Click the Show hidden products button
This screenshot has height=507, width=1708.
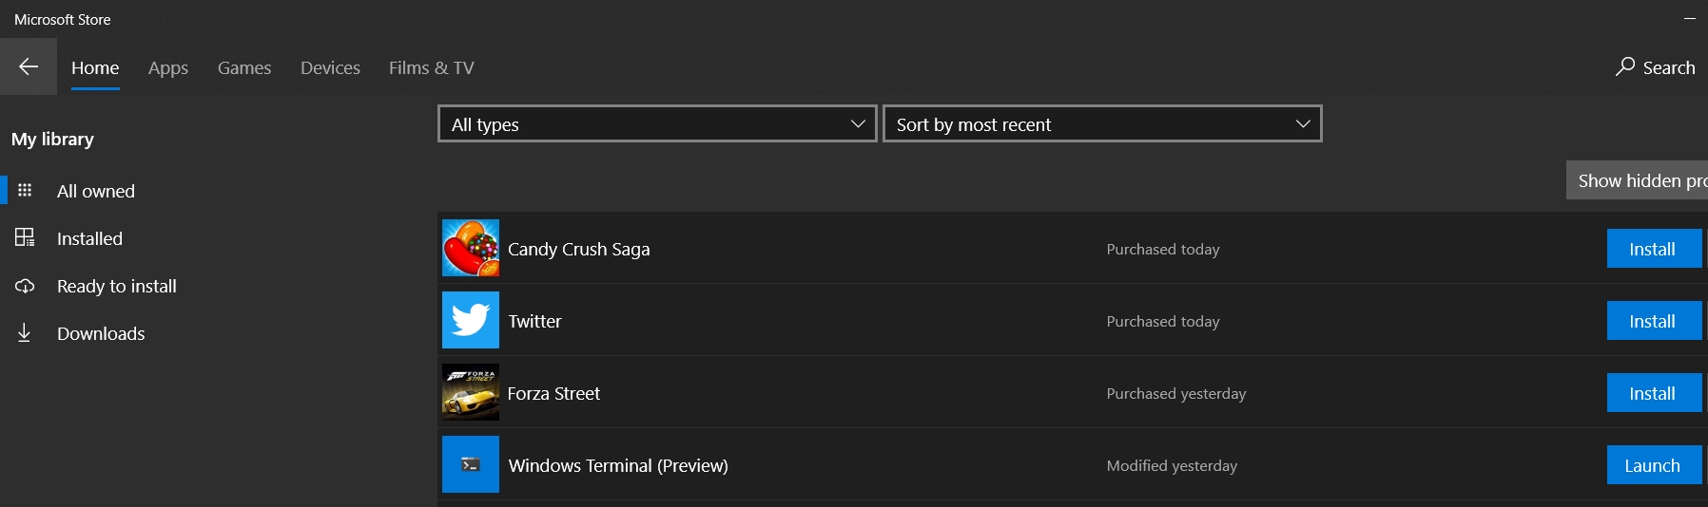[x=1637, y=180]
